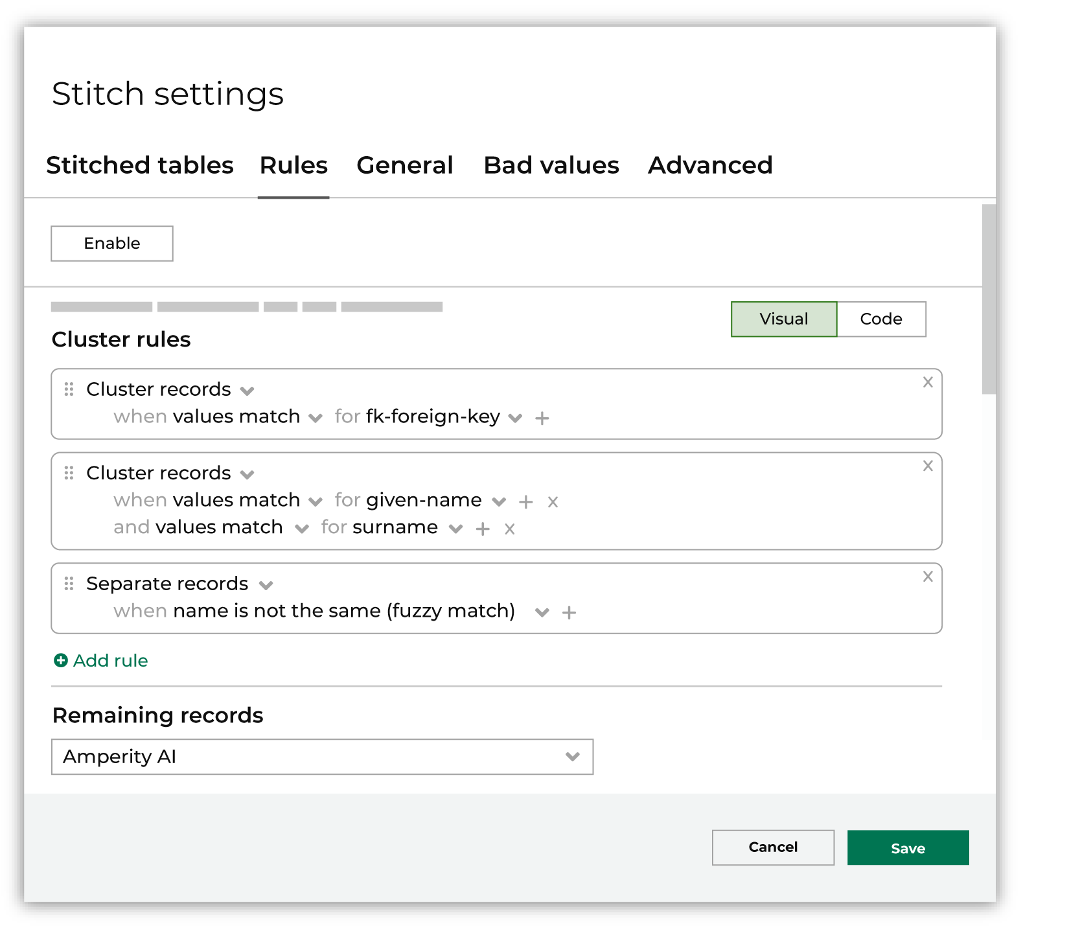The width and height of the screenshot is (1080, 929).
Task: Expand Cluster records dropdown in given-name rule
Action: (x=247, y=474)
